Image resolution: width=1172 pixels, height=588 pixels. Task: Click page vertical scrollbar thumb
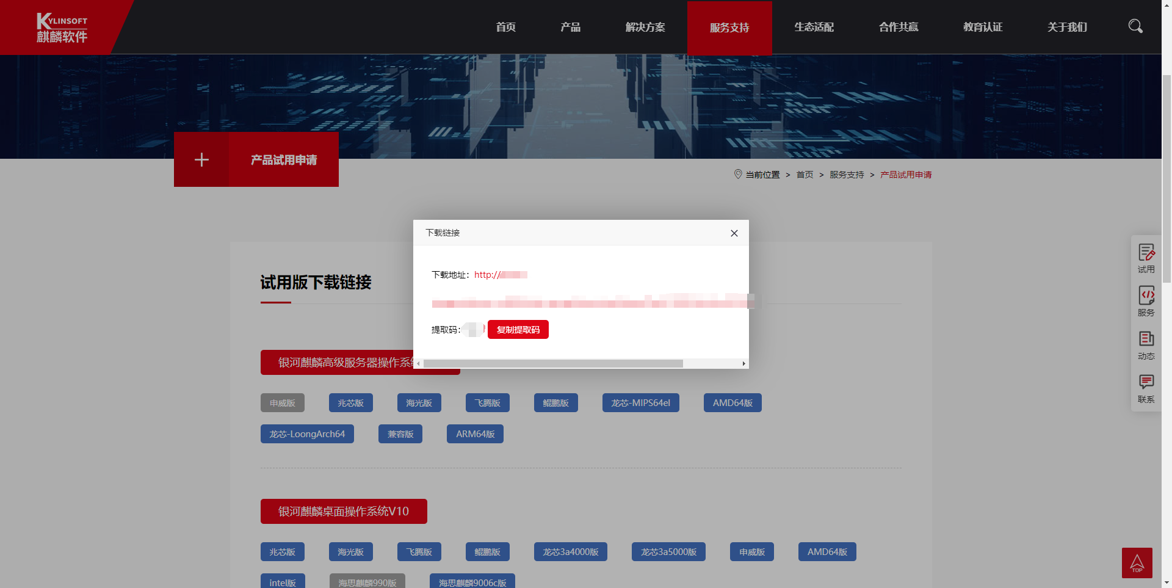pyautogui.click(x=1167, y=178)
